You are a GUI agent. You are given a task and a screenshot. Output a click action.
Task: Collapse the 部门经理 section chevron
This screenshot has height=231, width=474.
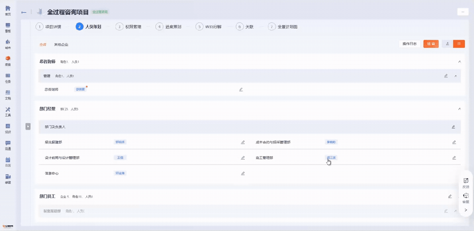click(460, 109)
